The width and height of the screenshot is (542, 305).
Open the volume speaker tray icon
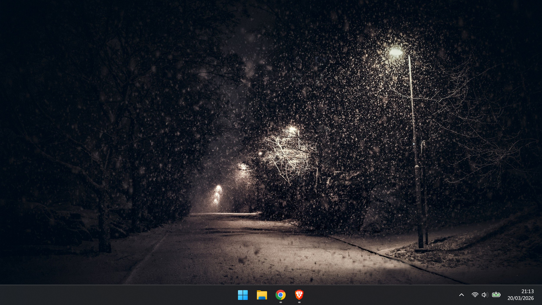coord(485,295)
